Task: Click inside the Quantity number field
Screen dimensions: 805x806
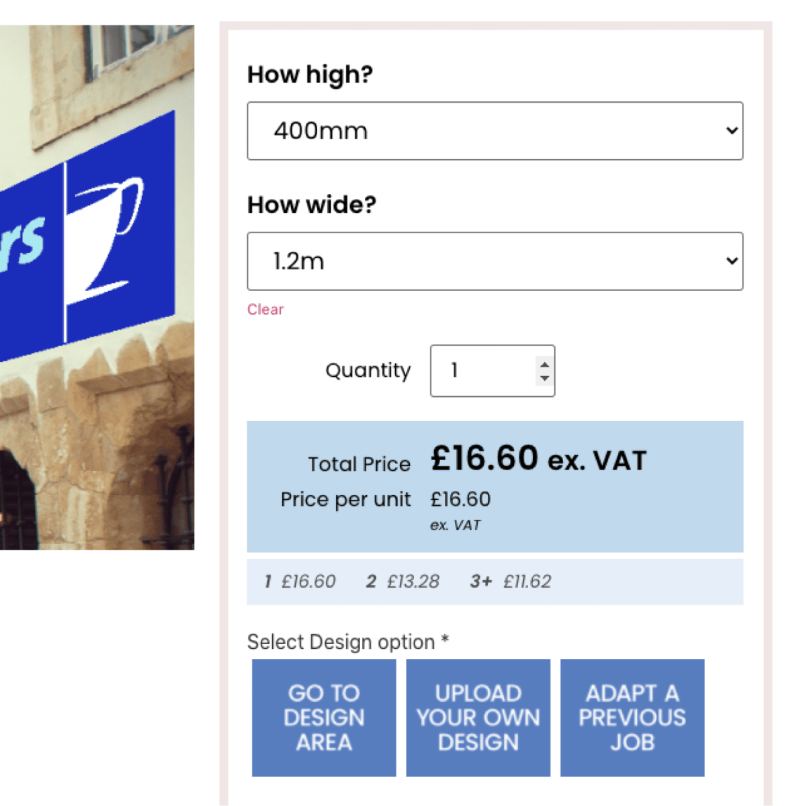Action: [x=480, y=371]
